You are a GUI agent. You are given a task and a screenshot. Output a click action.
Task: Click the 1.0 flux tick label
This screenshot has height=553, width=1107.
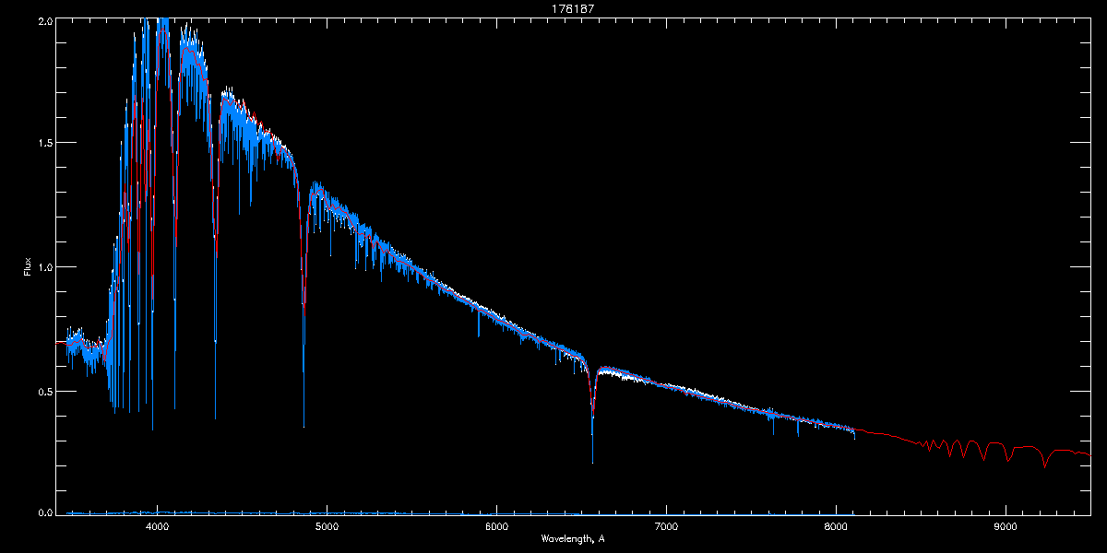coord(44,267)
